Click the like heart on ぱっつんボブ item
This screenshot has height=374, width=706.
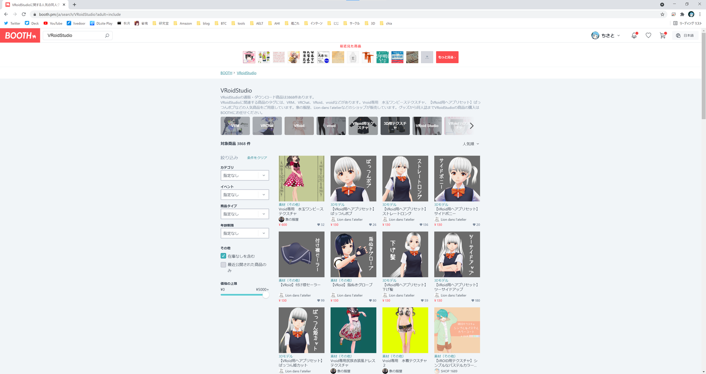[370, 225]
